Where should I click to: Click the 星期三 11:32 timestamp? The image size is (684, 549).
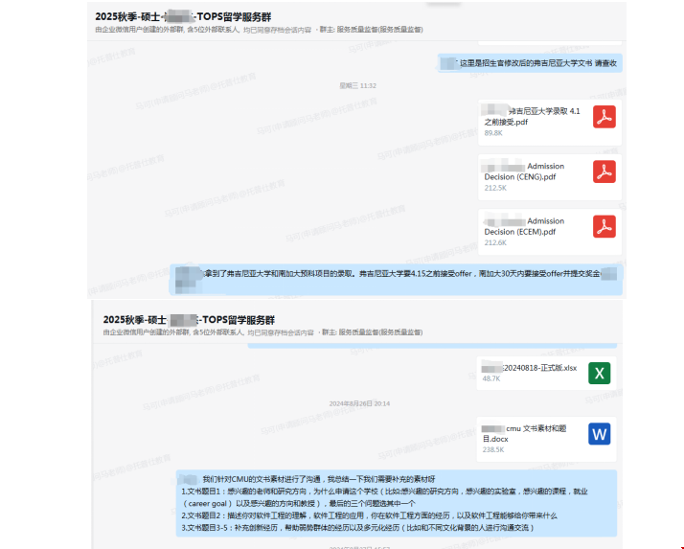click(x=357, y=85)
